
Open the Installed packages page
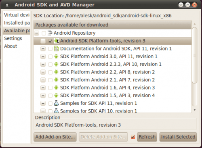point(17,23)
